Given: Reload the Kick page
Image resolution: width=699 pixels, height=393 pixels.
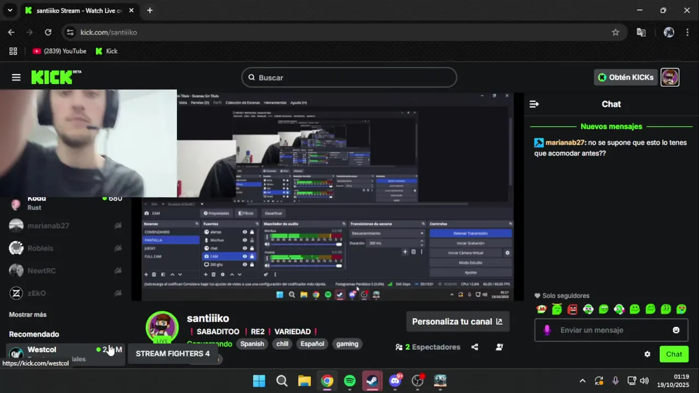Looking at the screenshot, I should (x=48, y=32).
